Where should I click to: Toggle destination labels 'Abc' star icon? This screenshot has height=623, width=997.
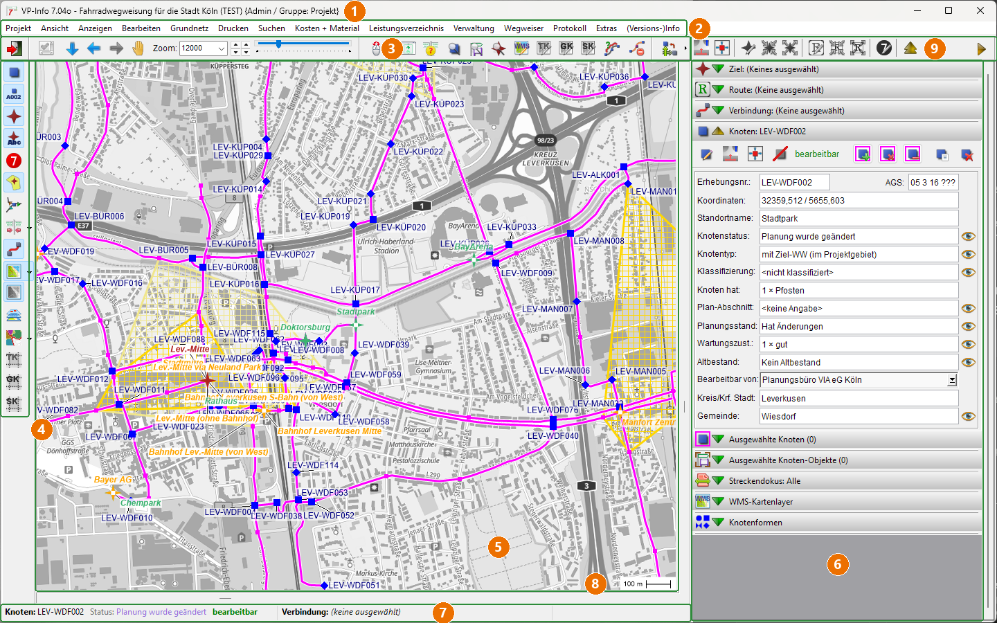pyautogui.click(x=14, y=138)
